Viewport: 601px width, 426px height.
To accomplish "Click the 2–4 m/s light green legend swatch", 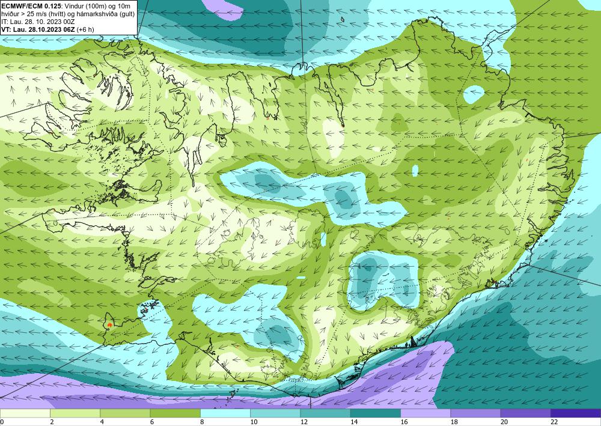I will [x=75, y=413].
